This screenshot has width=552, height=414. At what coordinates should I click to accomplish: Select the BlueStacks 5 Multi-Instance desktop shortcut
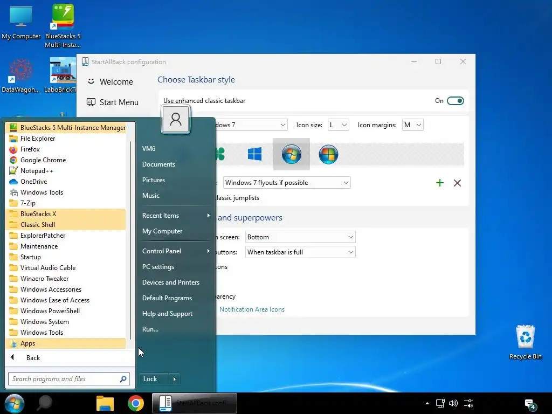[x=63, y=25]
